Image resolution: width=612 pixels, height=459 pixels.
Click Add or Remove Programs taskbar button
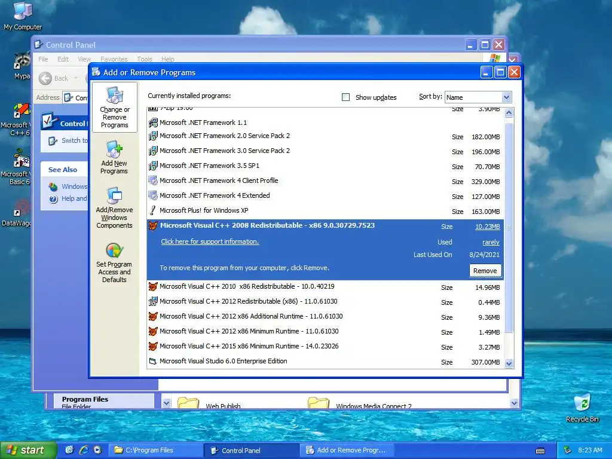tap(347, 450)
